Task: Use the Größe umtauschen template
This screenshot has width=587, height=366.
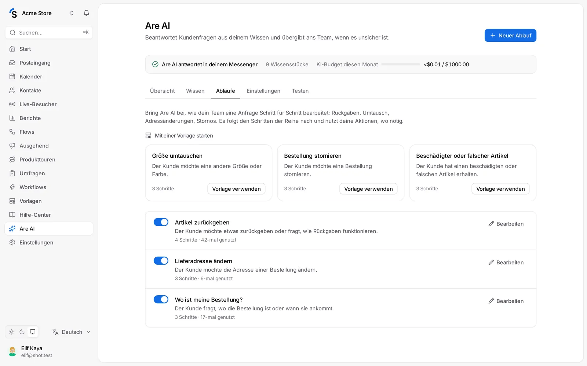Action: [236, 189]
